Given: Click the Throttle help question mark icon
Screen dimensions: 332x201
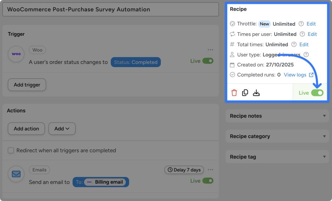Looking at the screenshot, I should click(x=301, y=24).
